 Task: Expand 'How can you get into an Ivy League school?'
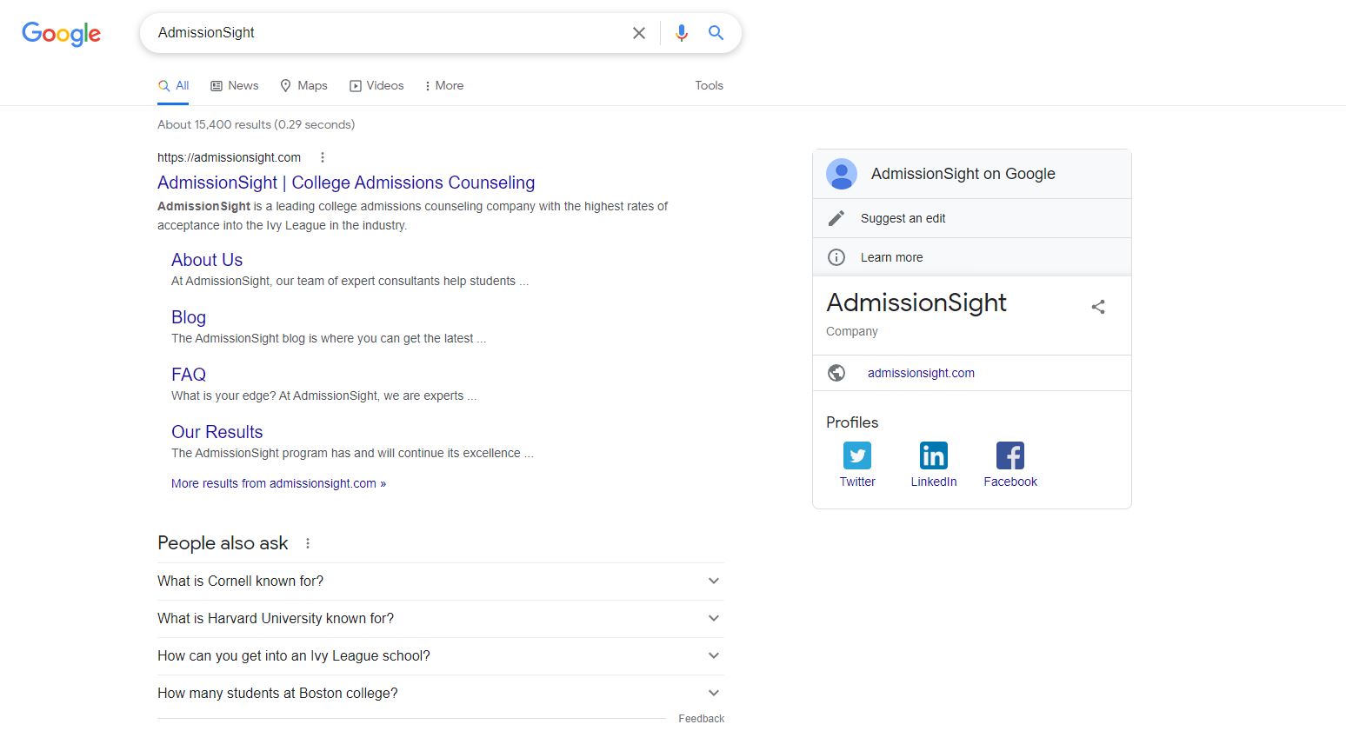tap(441, 656)
